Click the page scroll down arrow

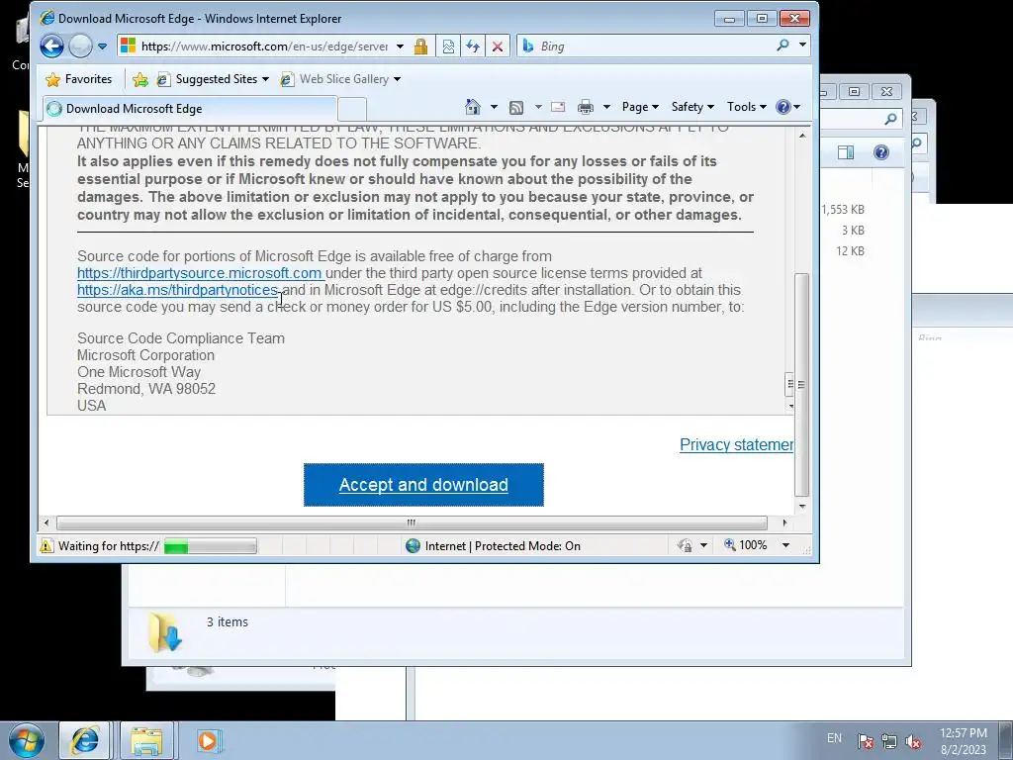point(802,507)
